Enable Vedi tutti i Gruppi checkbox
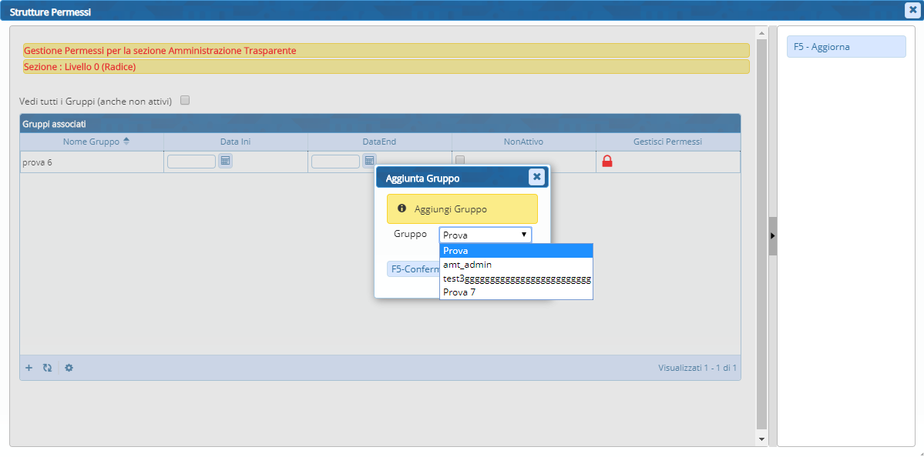Viewport: 924px width, 457px height. coord(185,100)
